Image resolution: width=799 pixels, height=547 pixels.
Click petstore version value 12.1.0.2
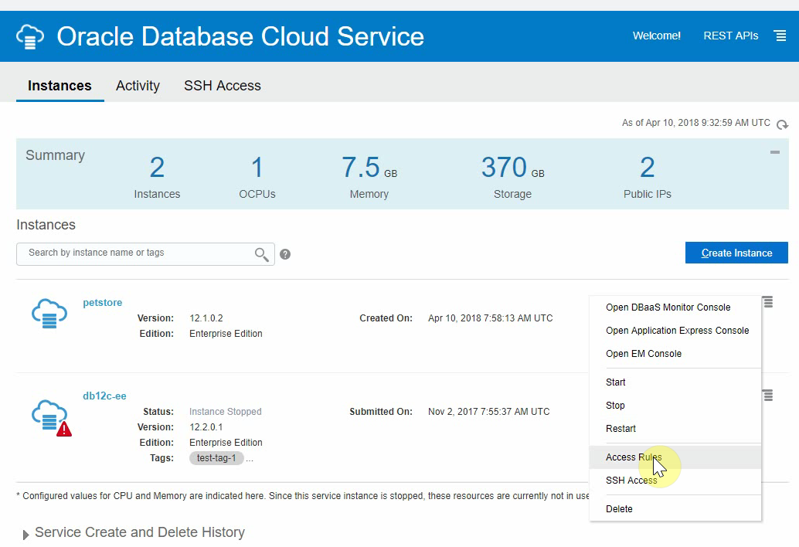click(206, 318)
